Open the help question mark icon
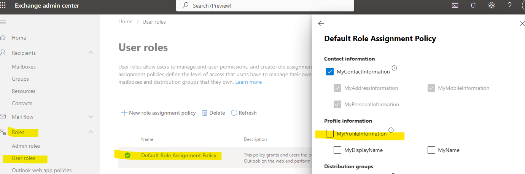 click(510, 5)
